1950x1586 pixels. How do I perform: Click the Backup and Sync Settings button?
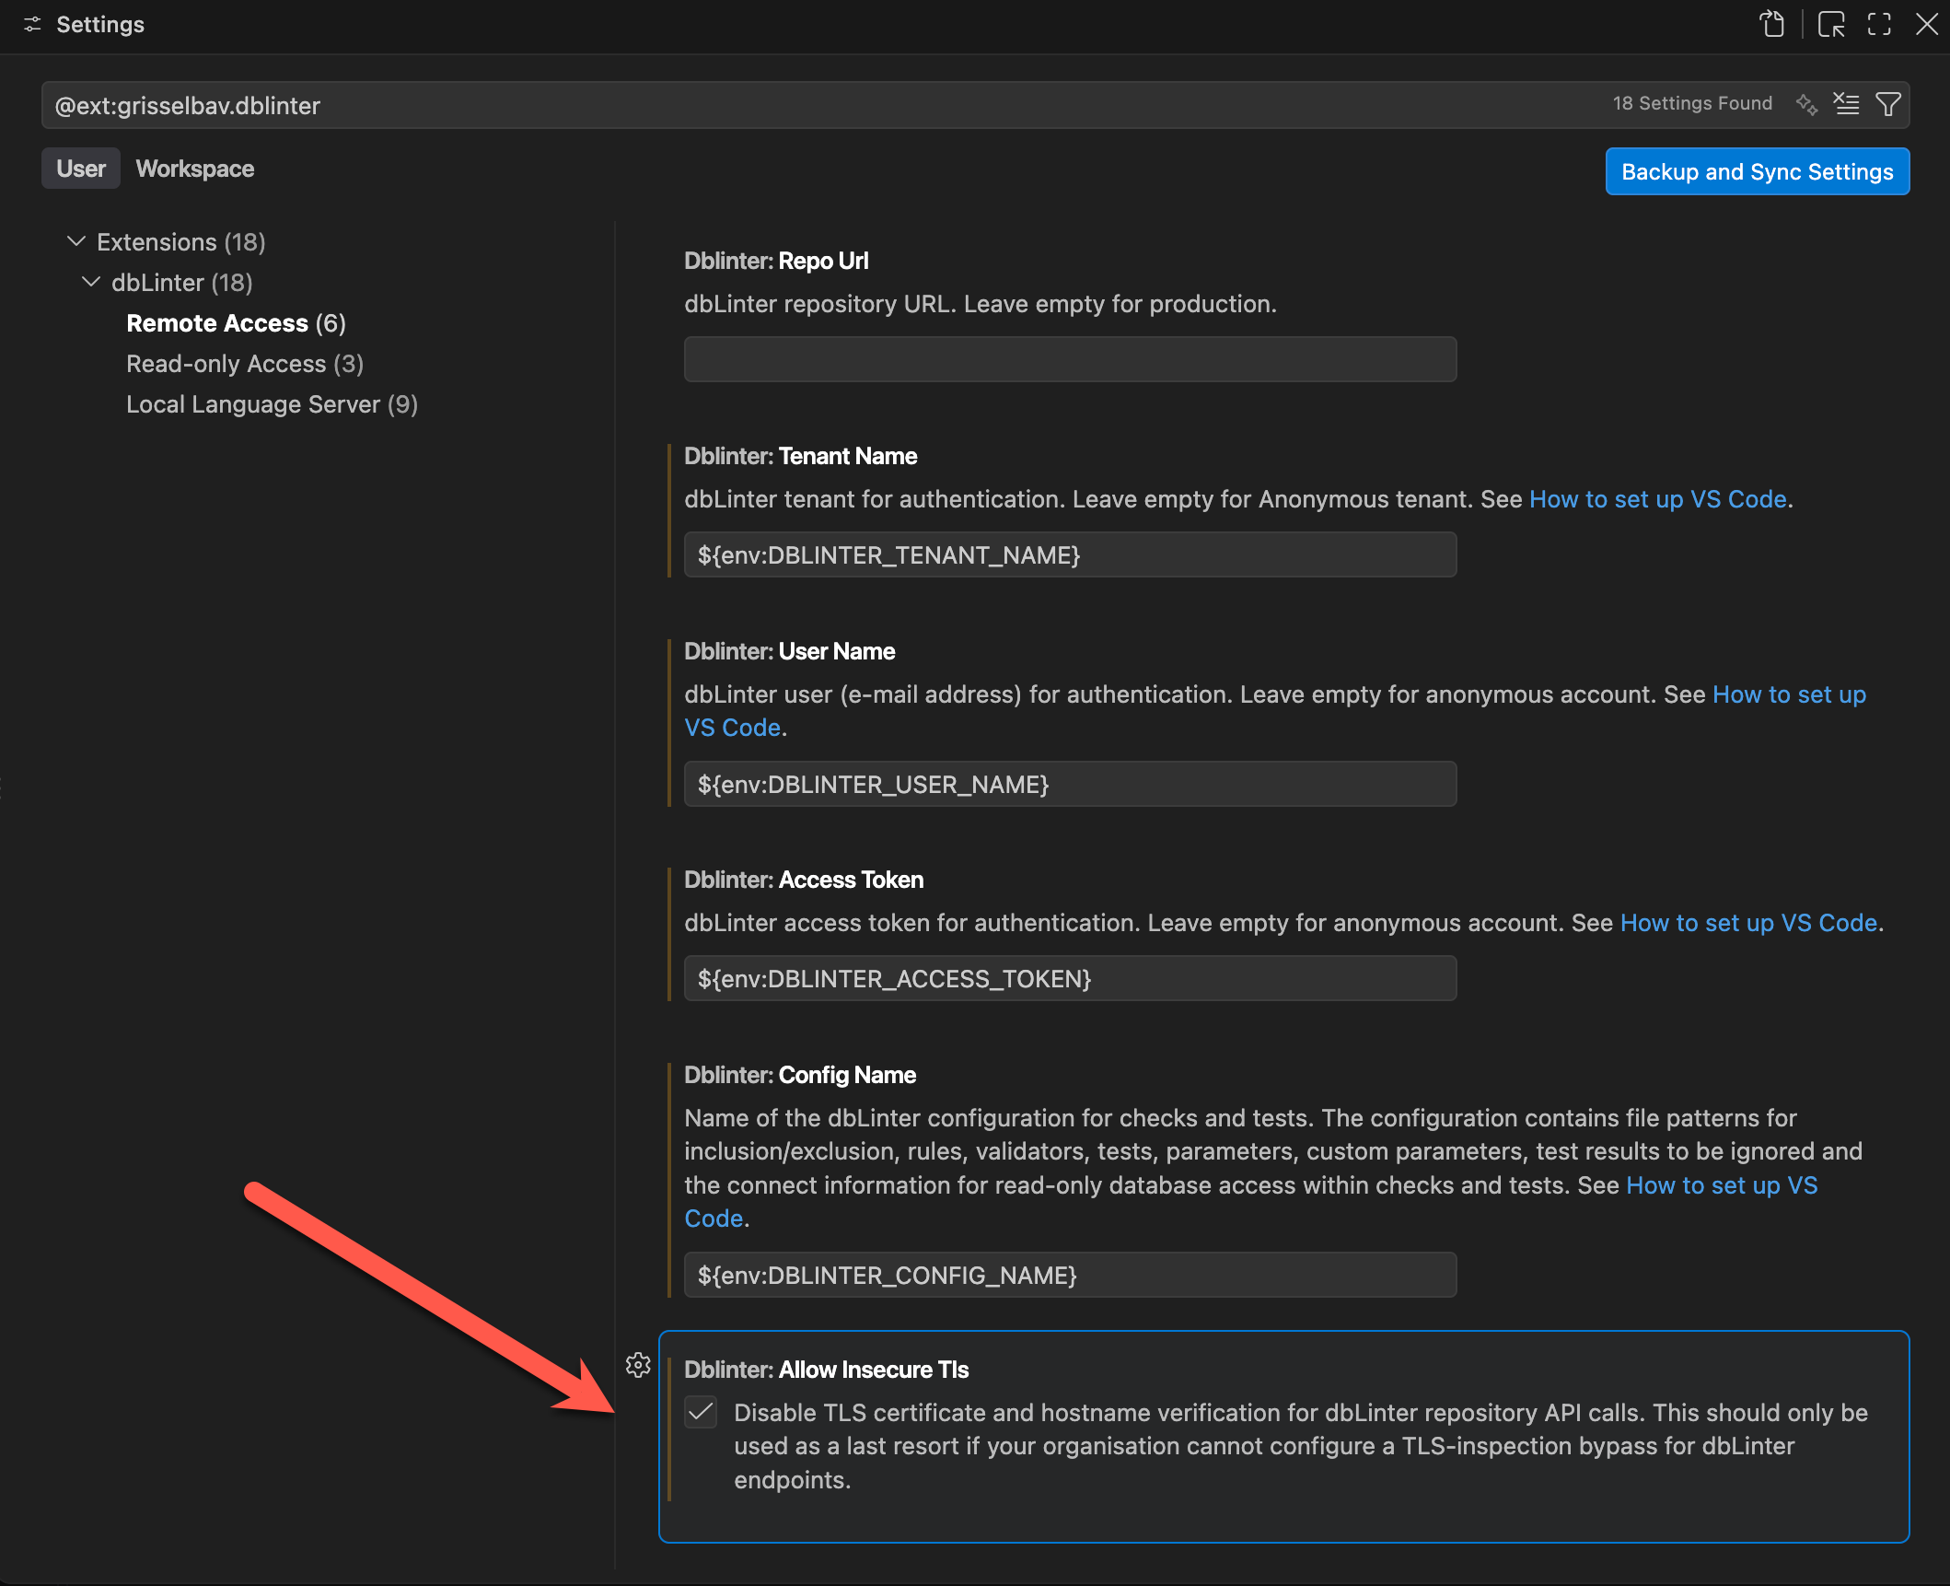[x=1757, y=171]
